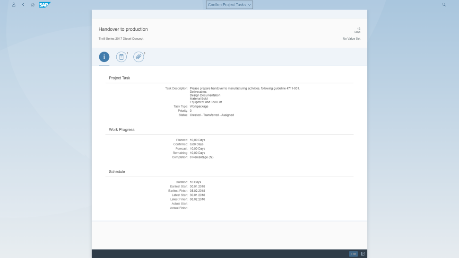Click the Work Progress section heading
This screenshot has height=258, width=459.
click(x=121, y=130)
